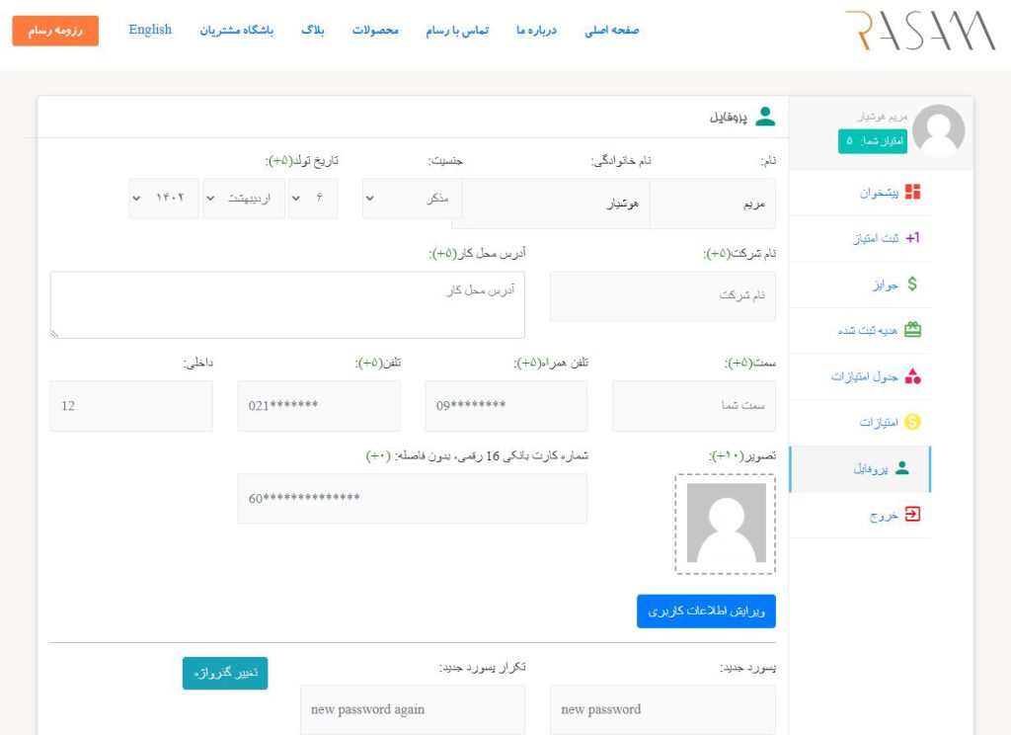Click the registered gift box icon
This screenshot has width=1011, height=735.
912,330
